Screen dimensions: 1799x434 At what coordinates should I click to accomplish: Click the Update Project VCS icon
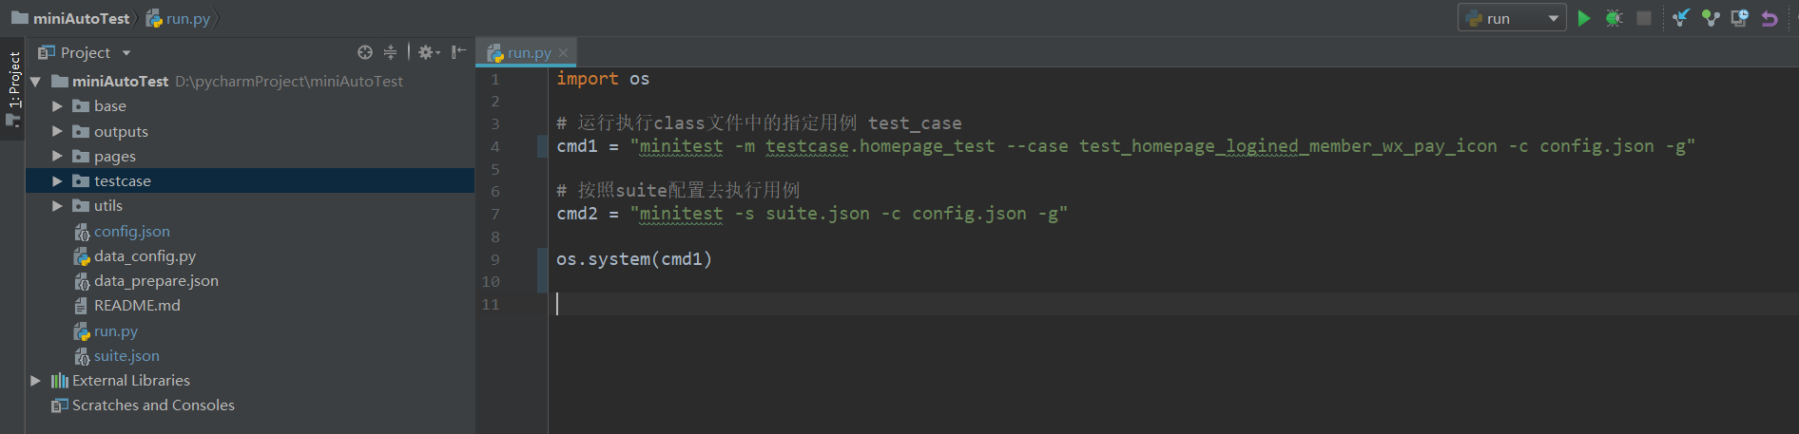[1681, 18]
